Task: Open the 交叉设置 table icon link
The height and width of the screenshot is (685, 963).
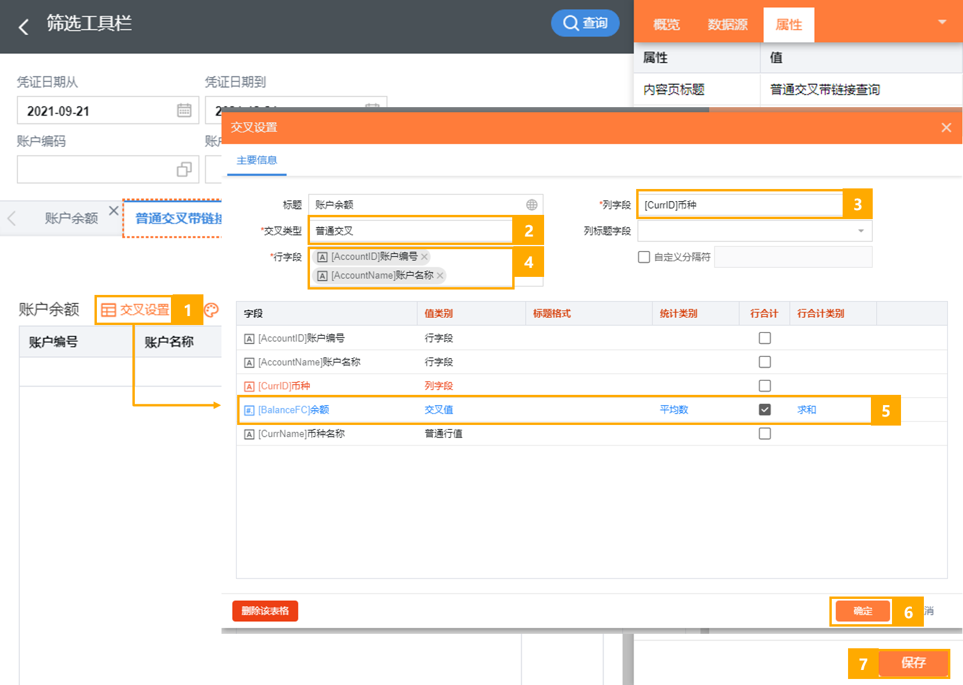Action: [x=135, y=310]
